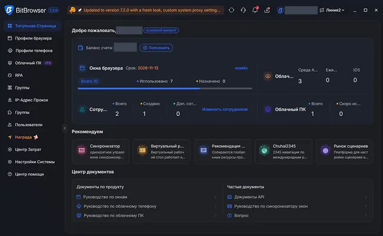The height and width of the screenshot is (236, 383).
Task: Click the refresh icon in the top bar
Action: [x=232, y=10]
